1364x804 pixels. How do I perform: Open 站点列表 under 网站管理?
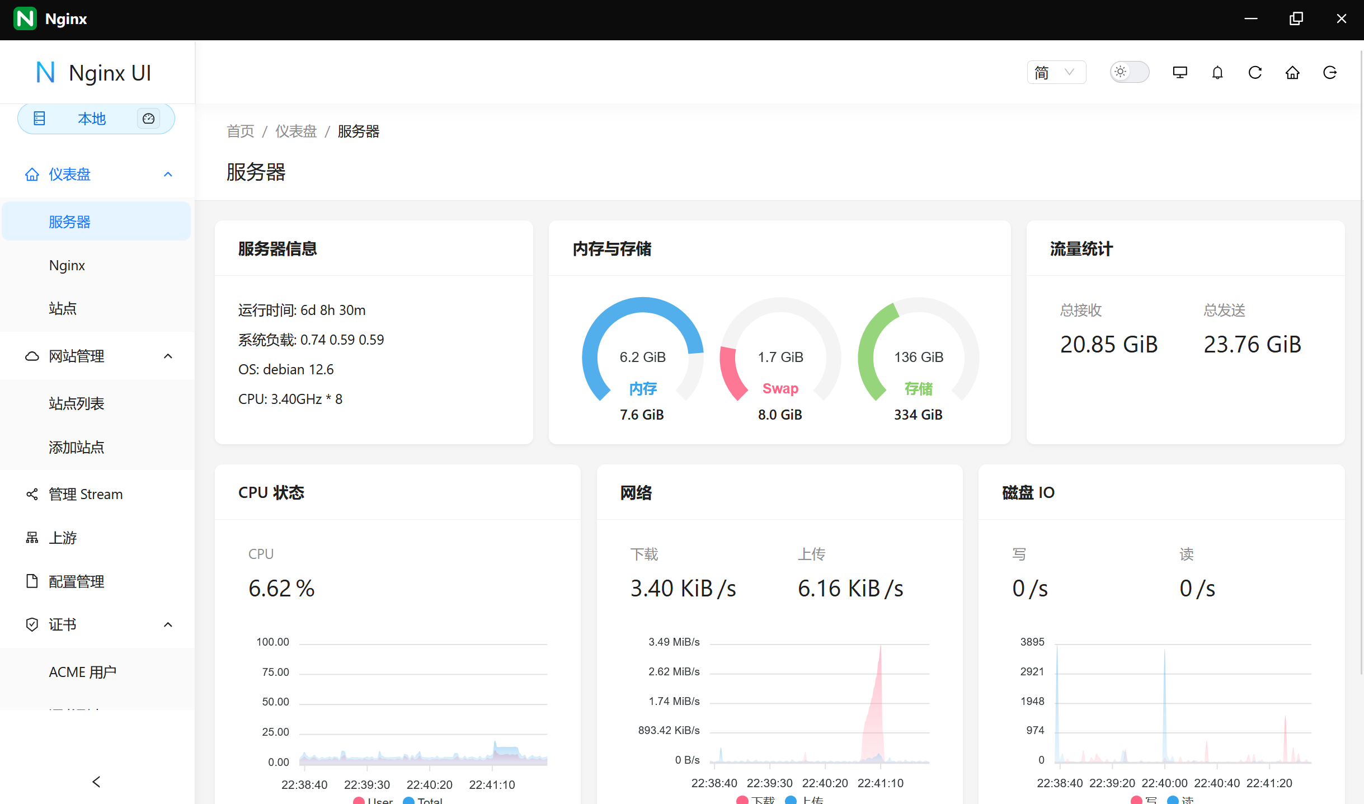tap(77, 403)
